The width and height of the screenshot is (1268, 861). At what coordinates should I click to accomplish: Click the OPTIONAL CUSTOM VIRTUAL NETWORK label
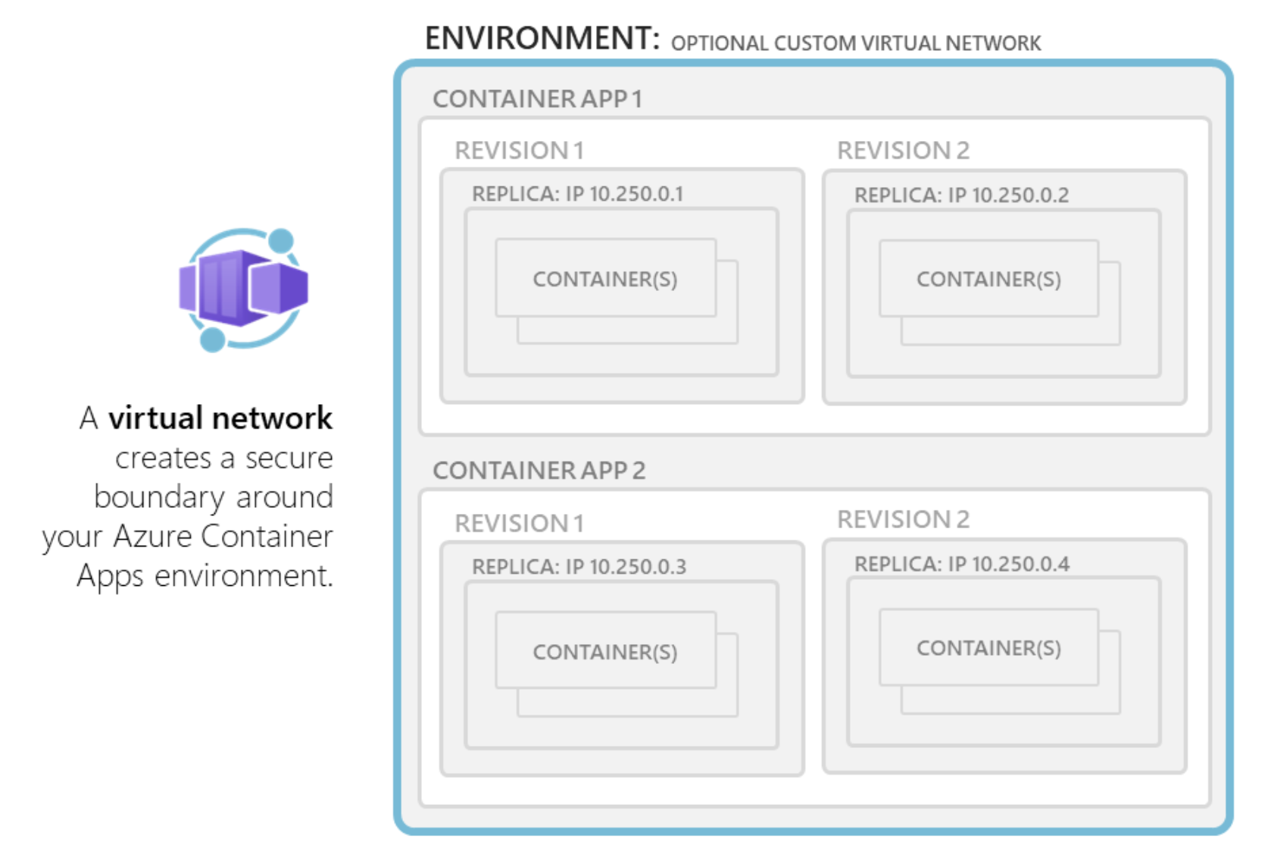856,43
